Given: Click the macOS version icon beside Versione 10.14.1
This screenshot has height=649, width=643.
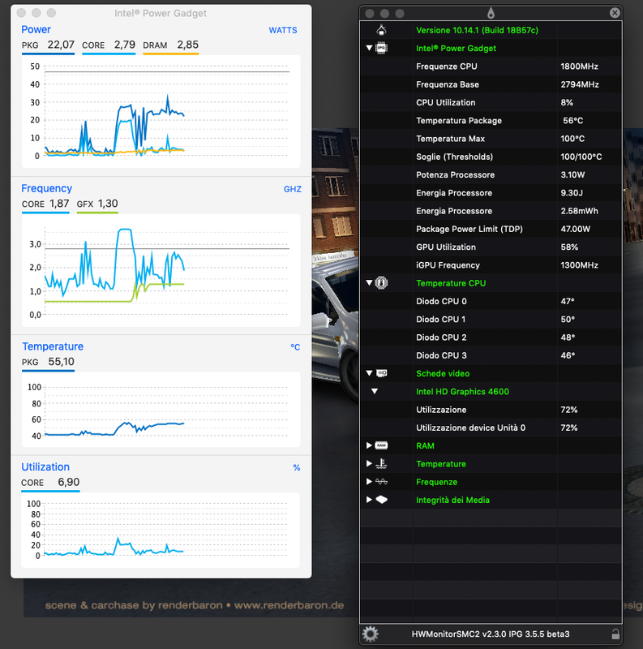Looking at the screenshot, I should [381, 30].
